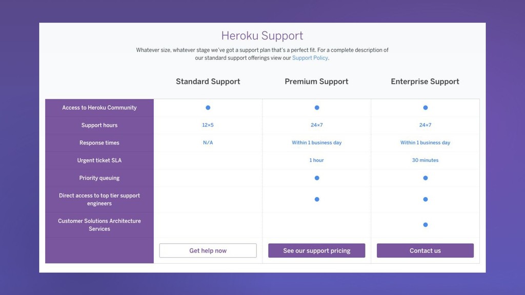Click Enterprise Support's Heroku Community dot
This screenshot has width=525, height=295.
coord(426,108)
